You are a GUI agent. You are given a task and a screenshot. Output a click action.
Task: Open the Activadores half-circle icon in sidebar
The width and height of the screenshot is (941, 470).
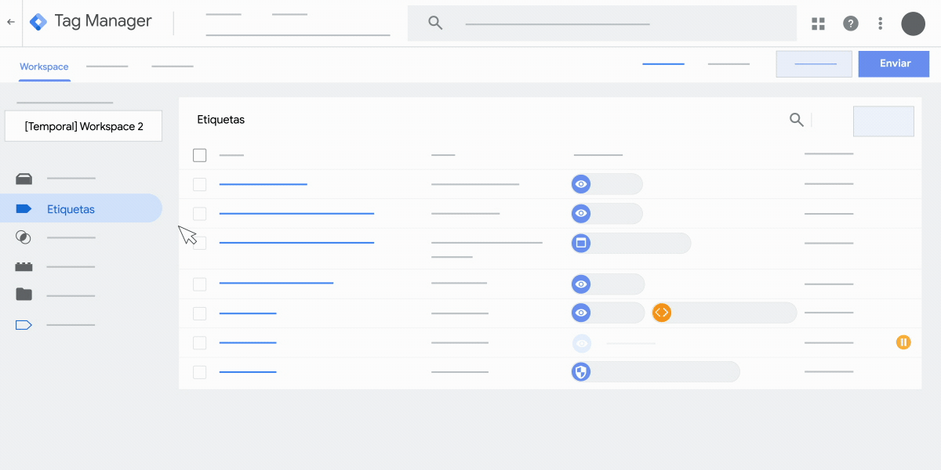point(24,237)
